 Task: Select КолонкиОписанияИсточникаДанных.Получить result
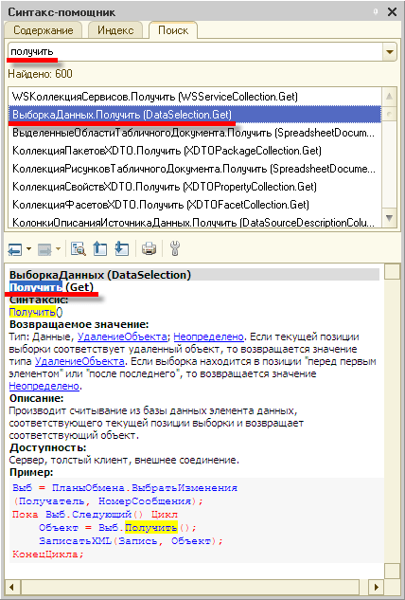193,222
